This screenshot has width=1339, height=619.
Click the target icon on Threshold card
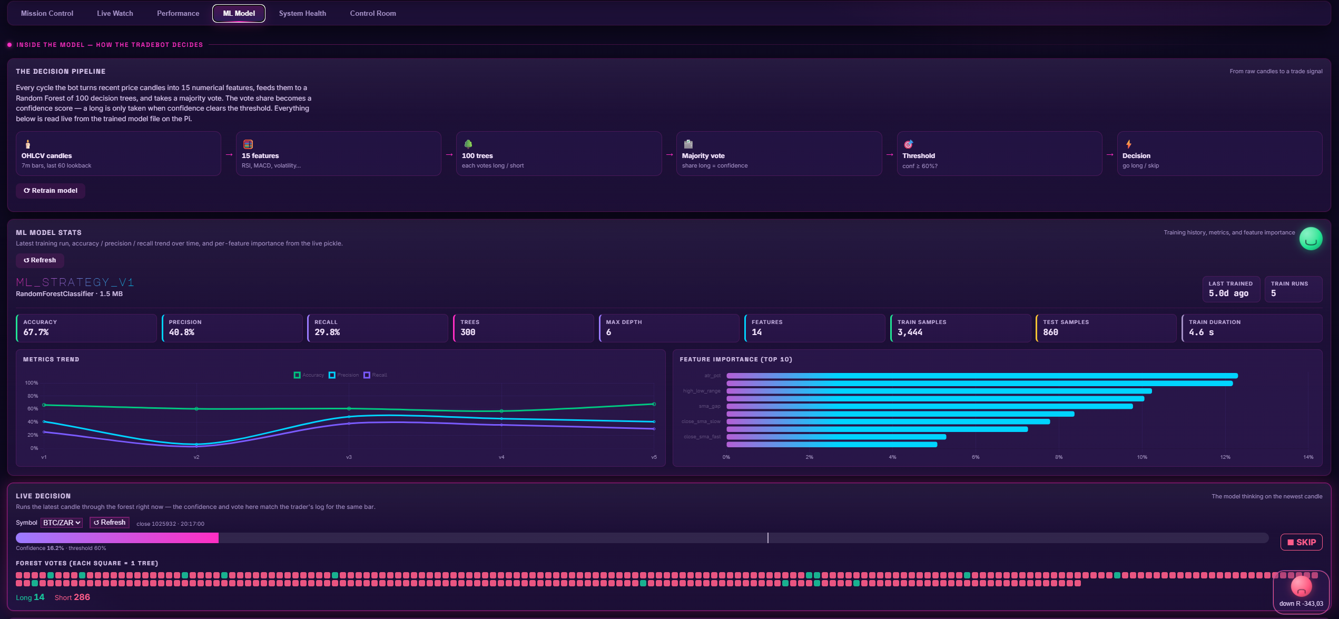[x=909, y=144]
